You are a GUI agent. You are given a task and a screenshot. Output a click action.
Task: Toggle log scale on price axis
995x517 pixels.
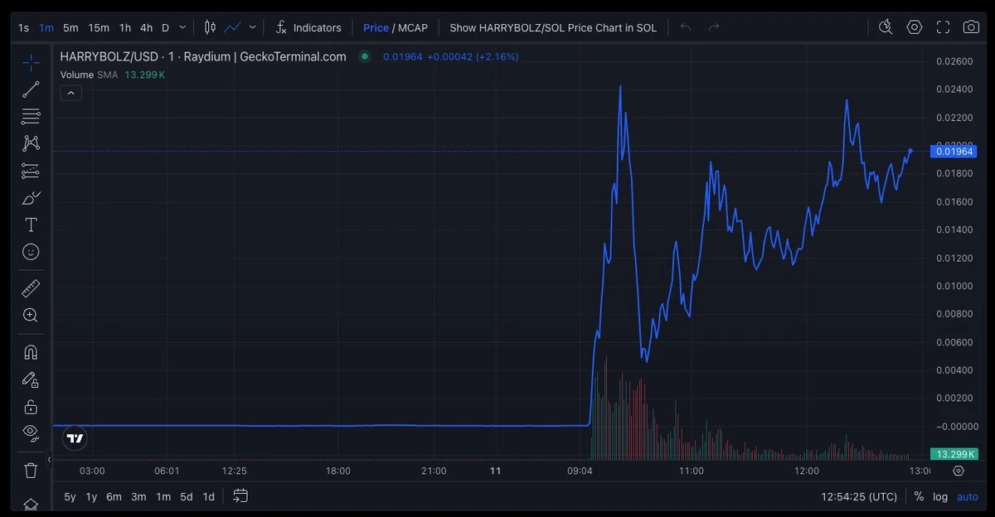(x=940, y=496)
